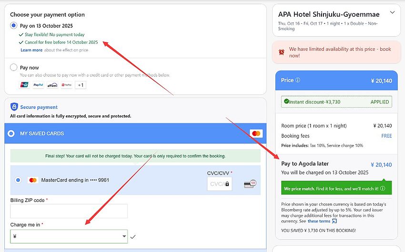Select the Pay on 13 October 2025 option

13,26
